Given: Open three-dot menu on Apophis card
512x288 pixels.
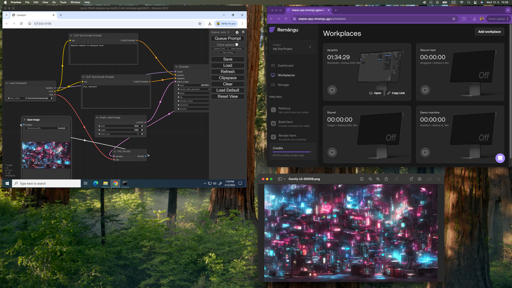Looking at the screenshot, I should click(403, 52).
